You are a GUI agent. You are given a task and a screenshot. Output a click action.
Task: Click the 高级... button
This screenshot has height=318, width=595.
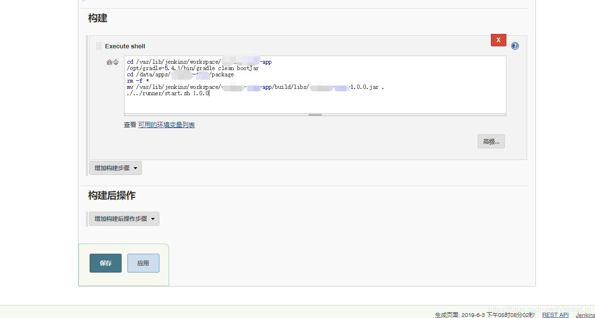click(x=491, y=142)
